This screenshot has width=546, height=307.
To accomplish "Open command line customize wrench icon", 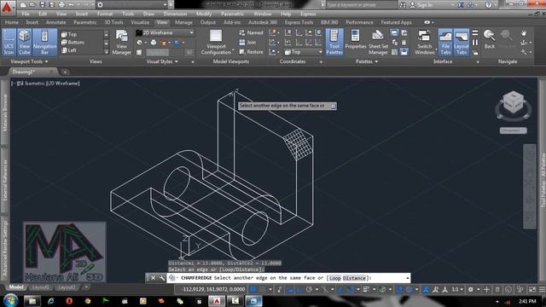I will point(162,278).
